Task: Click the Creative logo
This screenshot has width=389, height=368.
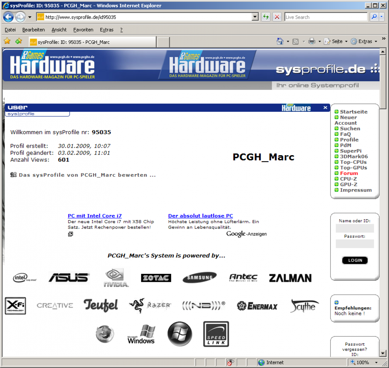Action: coord(55,305)
